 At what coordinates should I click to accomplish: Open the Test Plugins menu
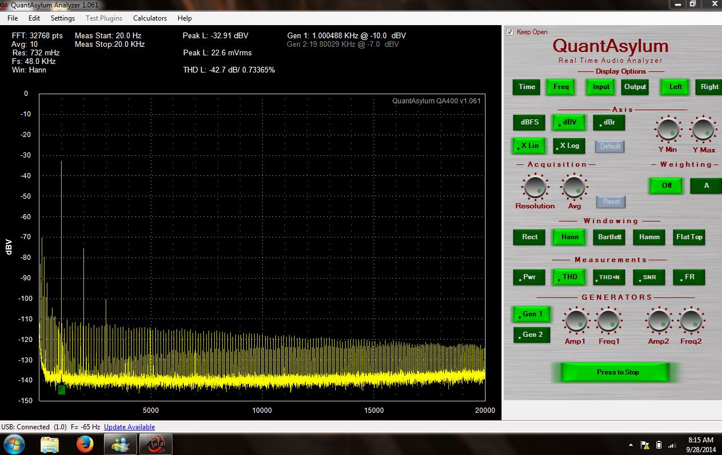click(104, 18)
